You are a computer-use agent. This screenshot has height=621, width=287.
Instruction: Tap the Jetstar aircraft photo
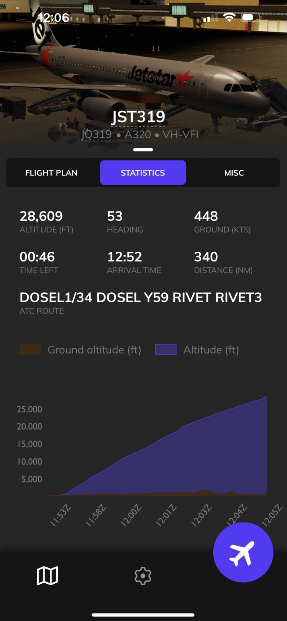point(143,68)
